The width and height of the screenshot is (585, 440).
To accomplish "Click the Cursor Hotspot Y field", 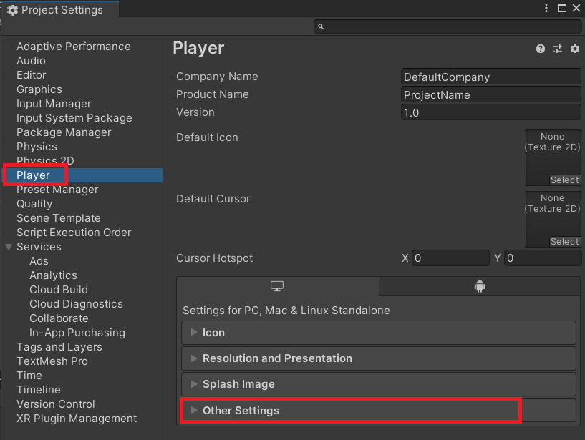I will click(x=543, y=258).
